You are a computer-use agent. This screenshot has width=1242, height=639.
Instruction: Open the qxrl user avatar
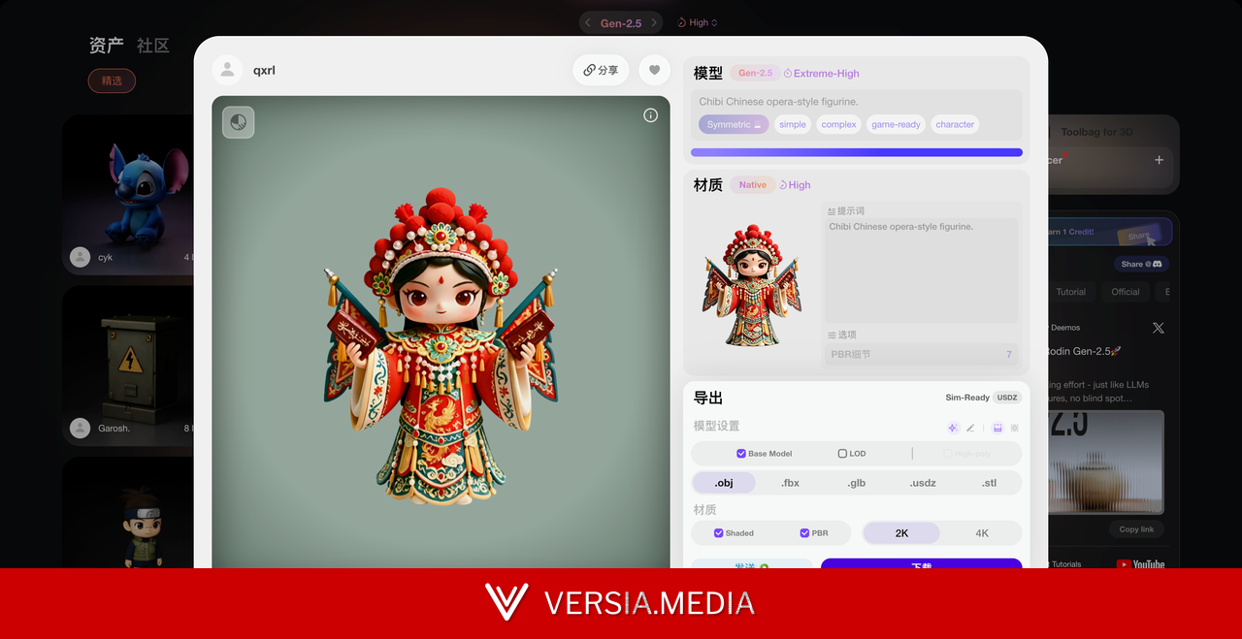pyautogui.click(x=227, y=70)
